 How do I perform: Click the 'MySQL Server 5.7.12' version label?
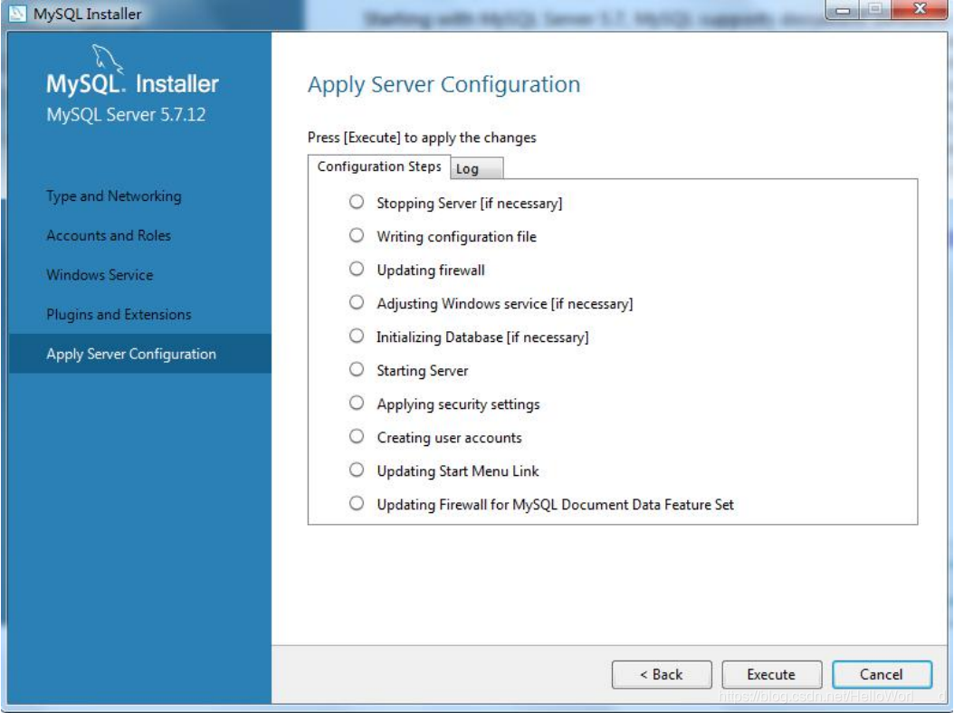click(x=126, y=114)
